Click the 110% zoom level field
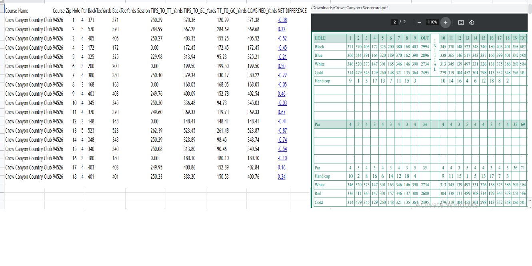 [432, 22]
